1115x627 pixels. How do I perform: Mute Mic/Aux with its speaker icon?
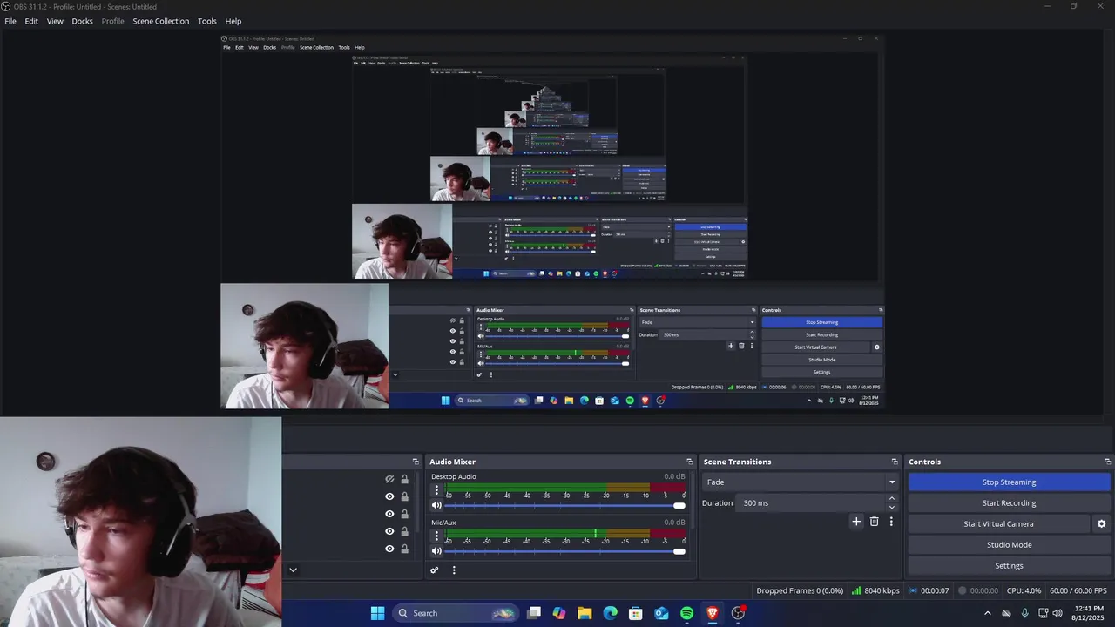point(436,550)
